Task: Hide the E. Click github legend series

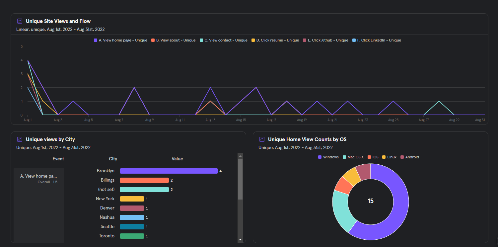Action: pos(325,40)
